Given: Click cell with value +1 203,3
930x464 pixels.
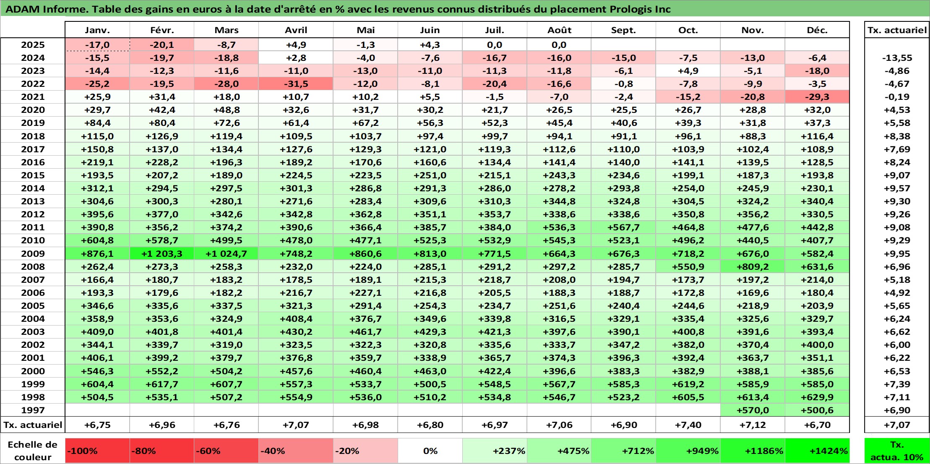Looking at the screenshot, I should (x=162, y=254).
